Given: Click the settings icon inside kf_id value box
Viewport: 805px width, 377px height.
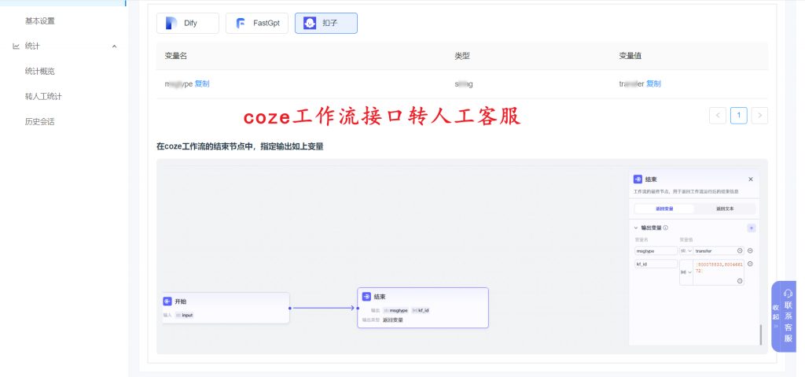Looking at the screenshot, I should 740,281.
